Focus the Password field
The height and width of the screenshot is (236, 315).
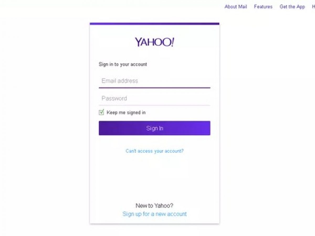pos(154,98)
